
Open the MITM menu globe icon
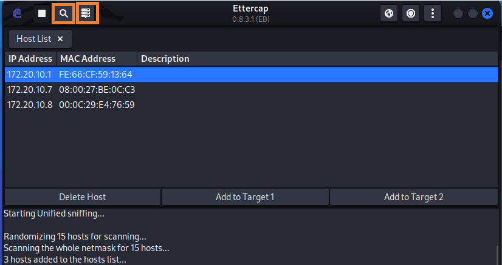click(390, 13)
